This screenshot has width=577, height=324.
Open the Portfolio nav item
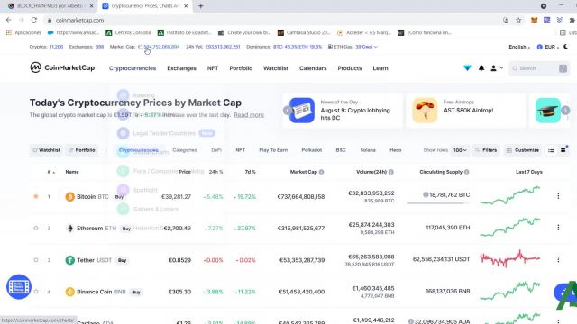click(241, 68)
